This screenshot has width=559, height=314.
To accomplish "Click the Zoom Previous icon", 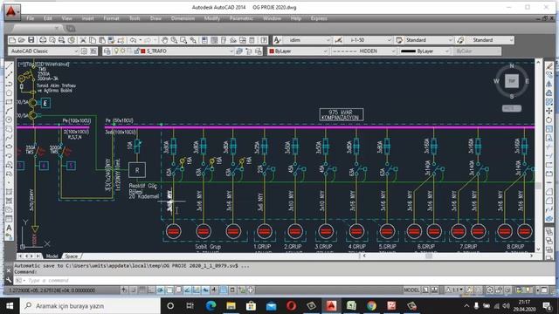I will (x=193, y=40).
